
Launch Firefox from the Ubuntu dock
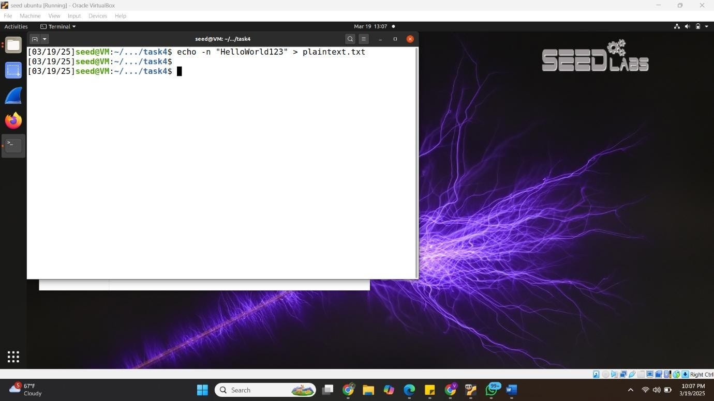(x=13, y=120)
